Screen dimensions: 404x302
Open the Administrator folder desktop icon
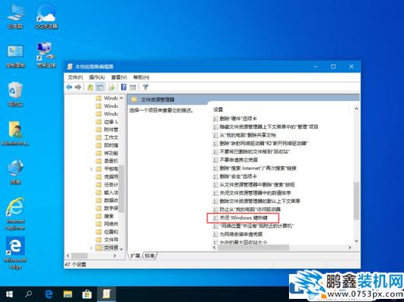tap(16, 134)
